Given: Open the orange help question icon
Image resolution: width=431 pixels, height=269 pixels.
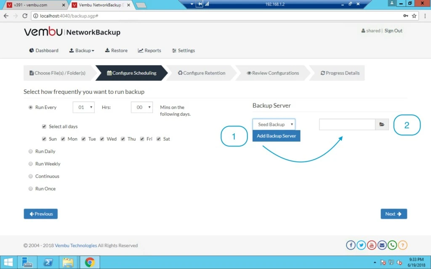Looking at the screenshot, I should (x=403, y=245).
